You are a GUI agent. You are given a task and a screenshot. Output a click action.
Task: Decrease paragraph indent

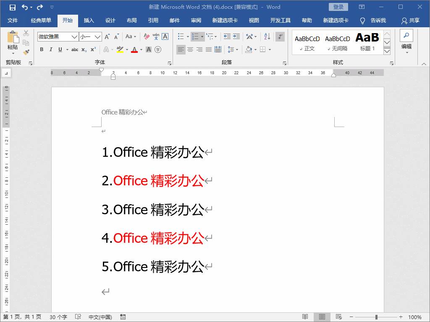click(227, 36)
